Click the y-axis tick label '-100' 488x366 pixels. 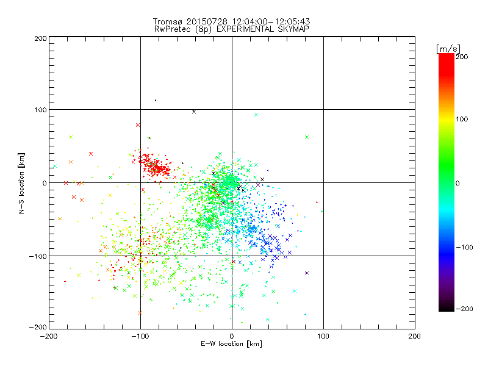(38, 256)
